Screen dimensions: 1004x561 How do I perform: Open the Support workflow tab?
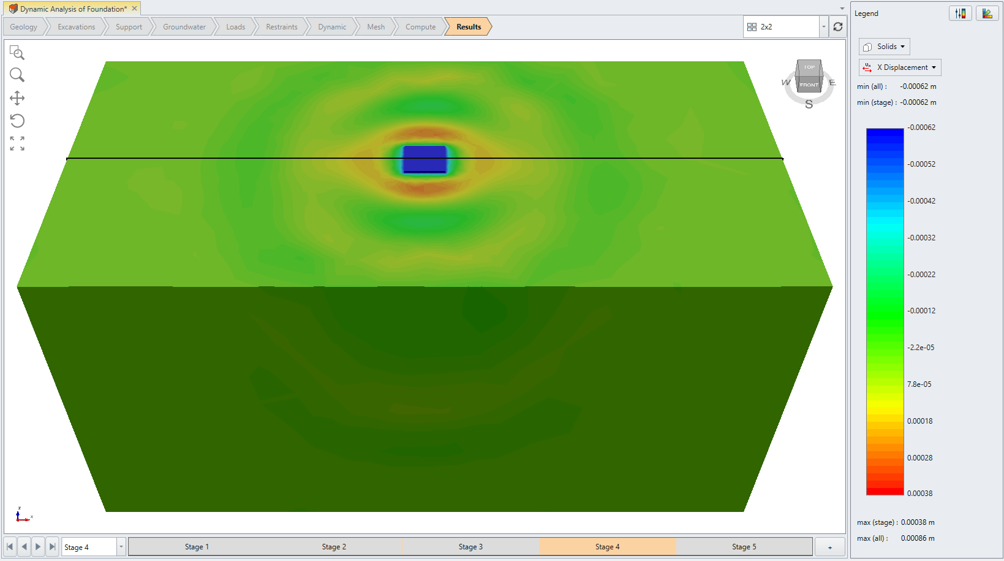click(x=129, y=27)
